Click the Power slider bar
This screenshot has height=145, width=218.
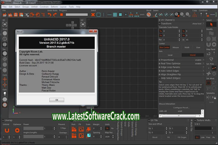click(33, 128)
